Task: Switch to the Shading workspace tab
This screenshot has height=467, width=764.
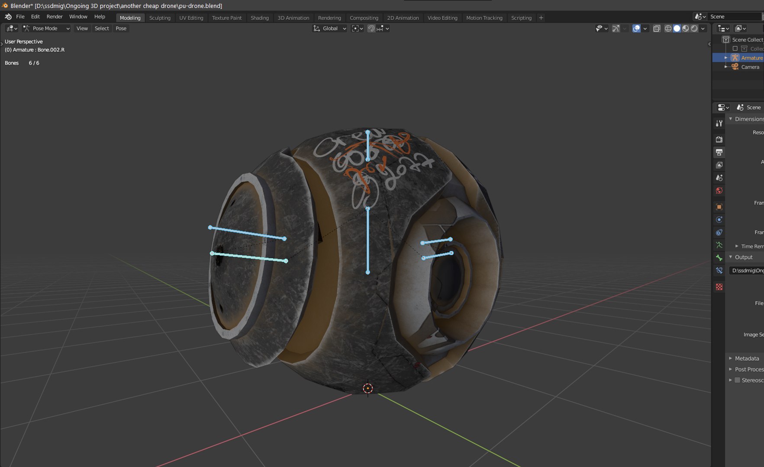Action: [260, 18]
